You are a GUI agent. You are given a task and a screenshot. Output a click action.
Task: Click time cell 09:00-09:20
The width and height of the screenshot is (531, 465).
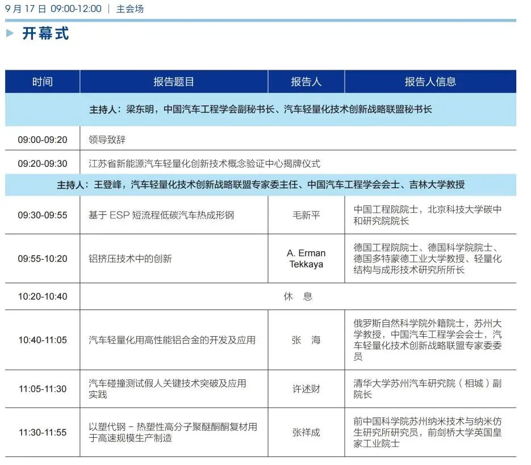(43, 139)
